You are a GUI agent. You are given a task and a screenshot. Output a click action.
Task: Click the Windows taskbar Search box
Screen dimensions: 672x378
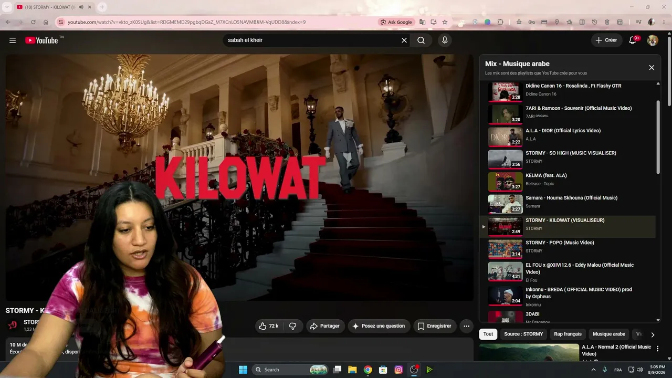[x=290, y=370]
